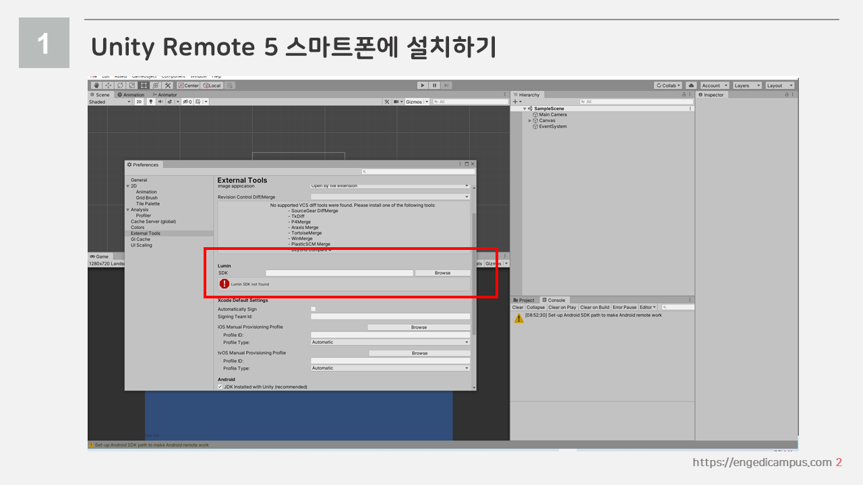Open the Account dropdown
Image resolution: width=863 pixels, height=485 pixels.
coord(714,86)
